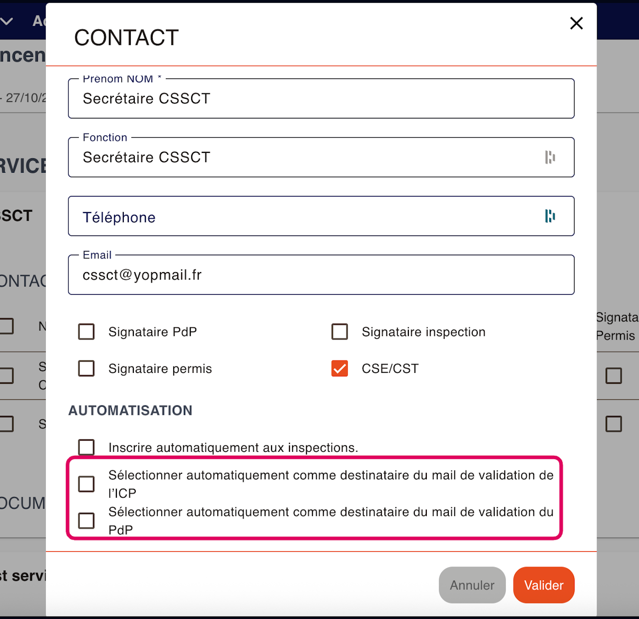The width and height of the screenshot is (639, 619).
Task: Tick the Signataire permis checkbox
Action: tap(86, 368)
